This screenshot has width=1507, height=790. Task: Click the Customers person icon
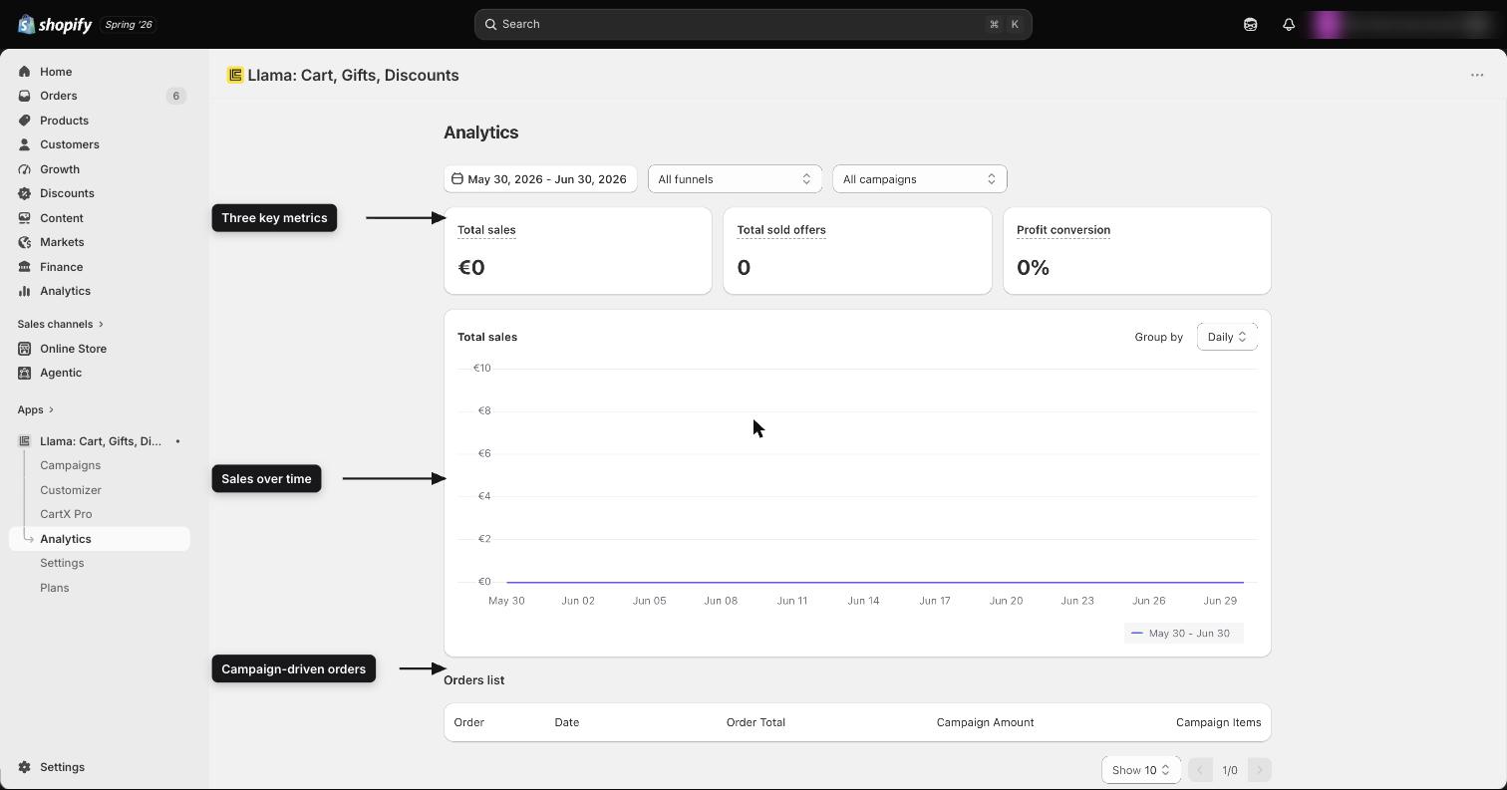25,144
